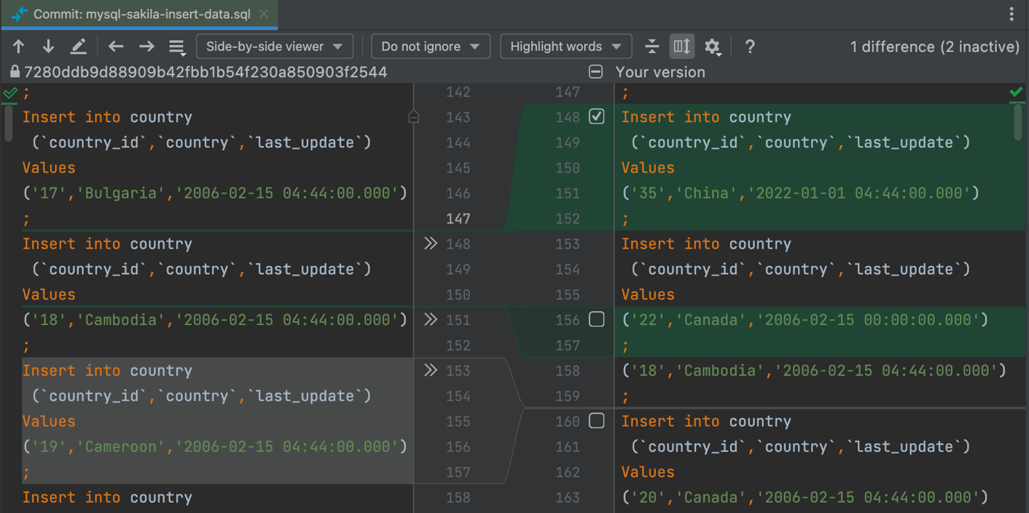Open the Do not ignore dropdown
The image size is (1029, 513).
(430, 47)
